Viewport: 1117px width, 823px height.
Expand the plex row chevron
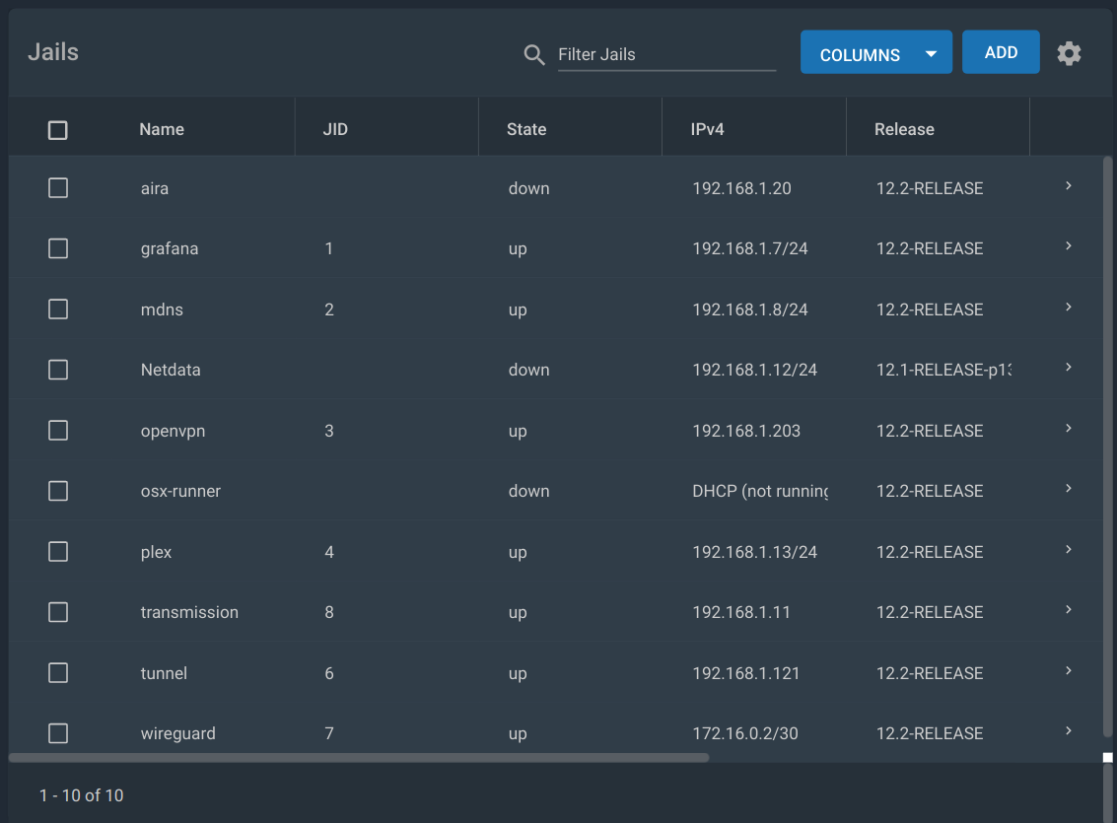[1069, 550]
